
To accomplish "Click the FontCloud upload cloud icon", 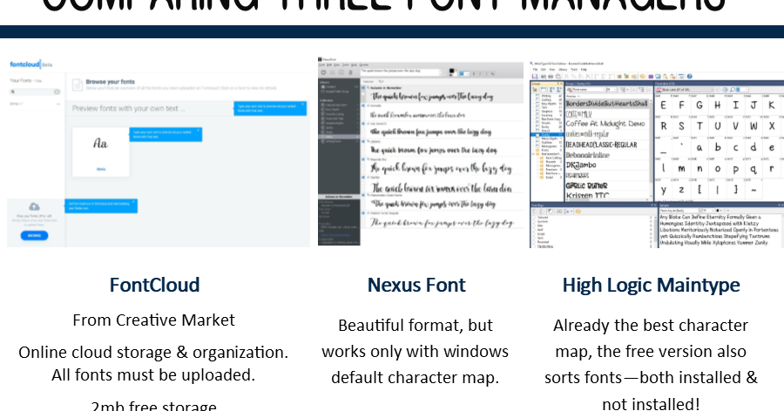I will pyautogui.click(x=34, y=206).
